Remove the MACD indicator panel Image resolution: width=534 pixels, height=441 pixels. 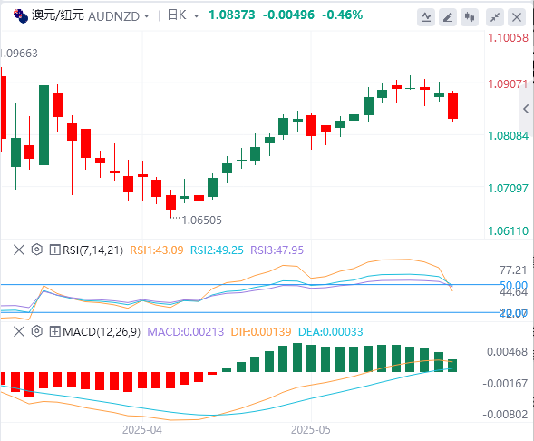[x=19, y=331]
